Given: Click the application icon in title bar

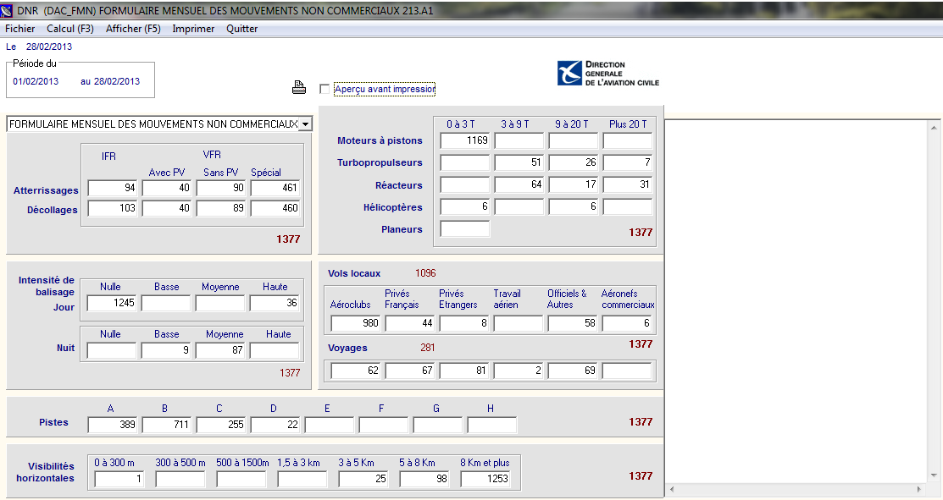Looking at the screenshot, I should click(x=8, y=9).
